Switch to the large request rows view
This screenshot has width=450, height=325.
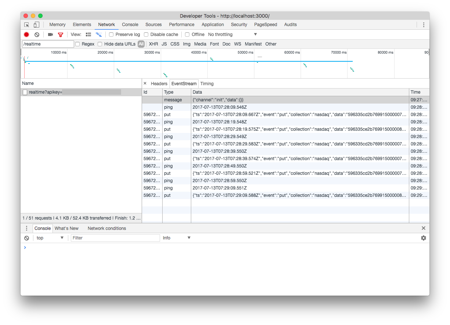(x=88, y=35)
